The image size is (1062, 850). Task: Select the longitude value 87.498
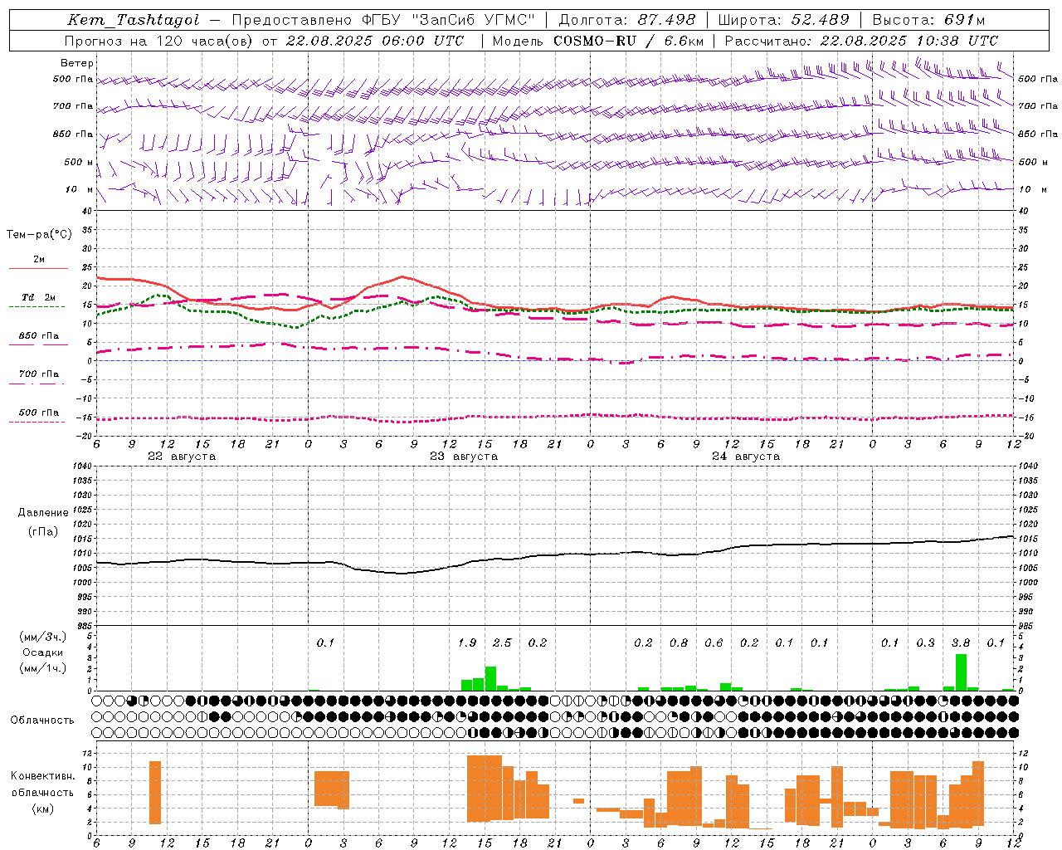coord(667,20)
